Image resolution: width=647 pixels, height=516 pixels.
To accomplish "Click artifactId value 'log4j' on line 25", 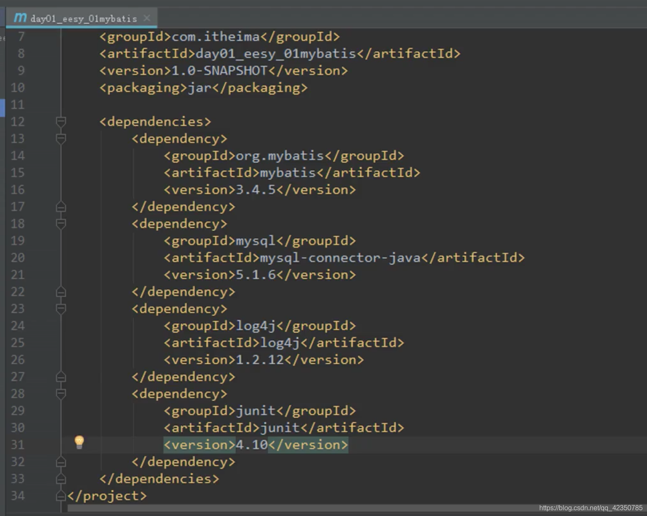I will pyautogui.click(x=280, y=342).
